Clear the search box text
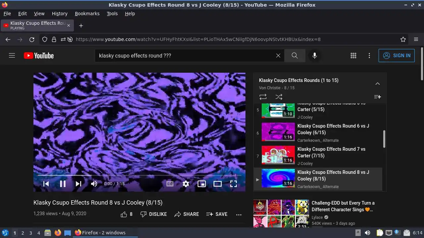 pyautogui.click(x=278, y=56)
